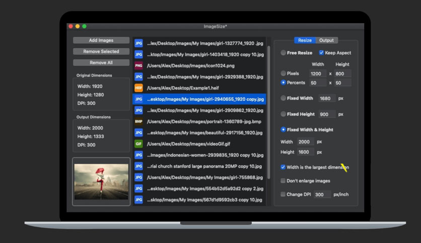Select the highlighted girl-2940655_1920 copy.jpg row
The height and width of the screenshot is (243, 421).
199,99
